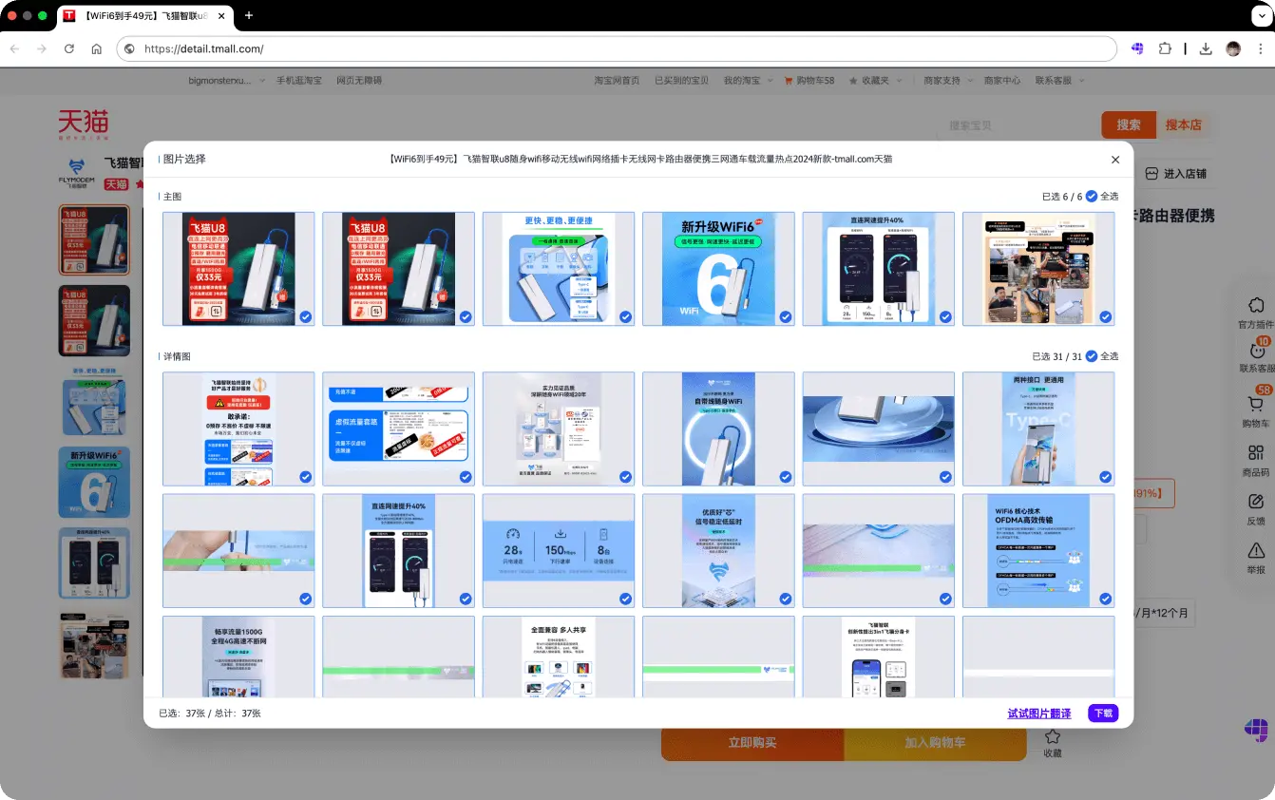Viewport: 1275px width, 800px height.
Task: Uncheck the 敢承诺 detail image checkmark
Action: tap(306, 477)
